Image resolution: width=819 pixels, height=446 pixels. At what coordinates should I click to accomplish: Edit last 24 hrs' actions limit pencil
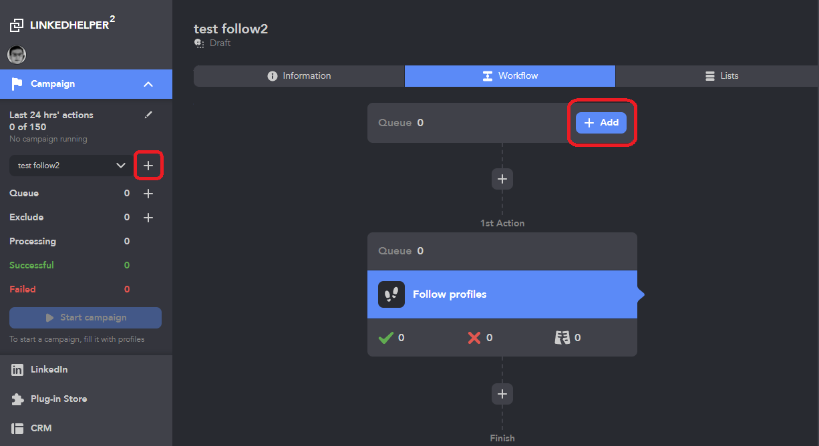click(148, 115)
